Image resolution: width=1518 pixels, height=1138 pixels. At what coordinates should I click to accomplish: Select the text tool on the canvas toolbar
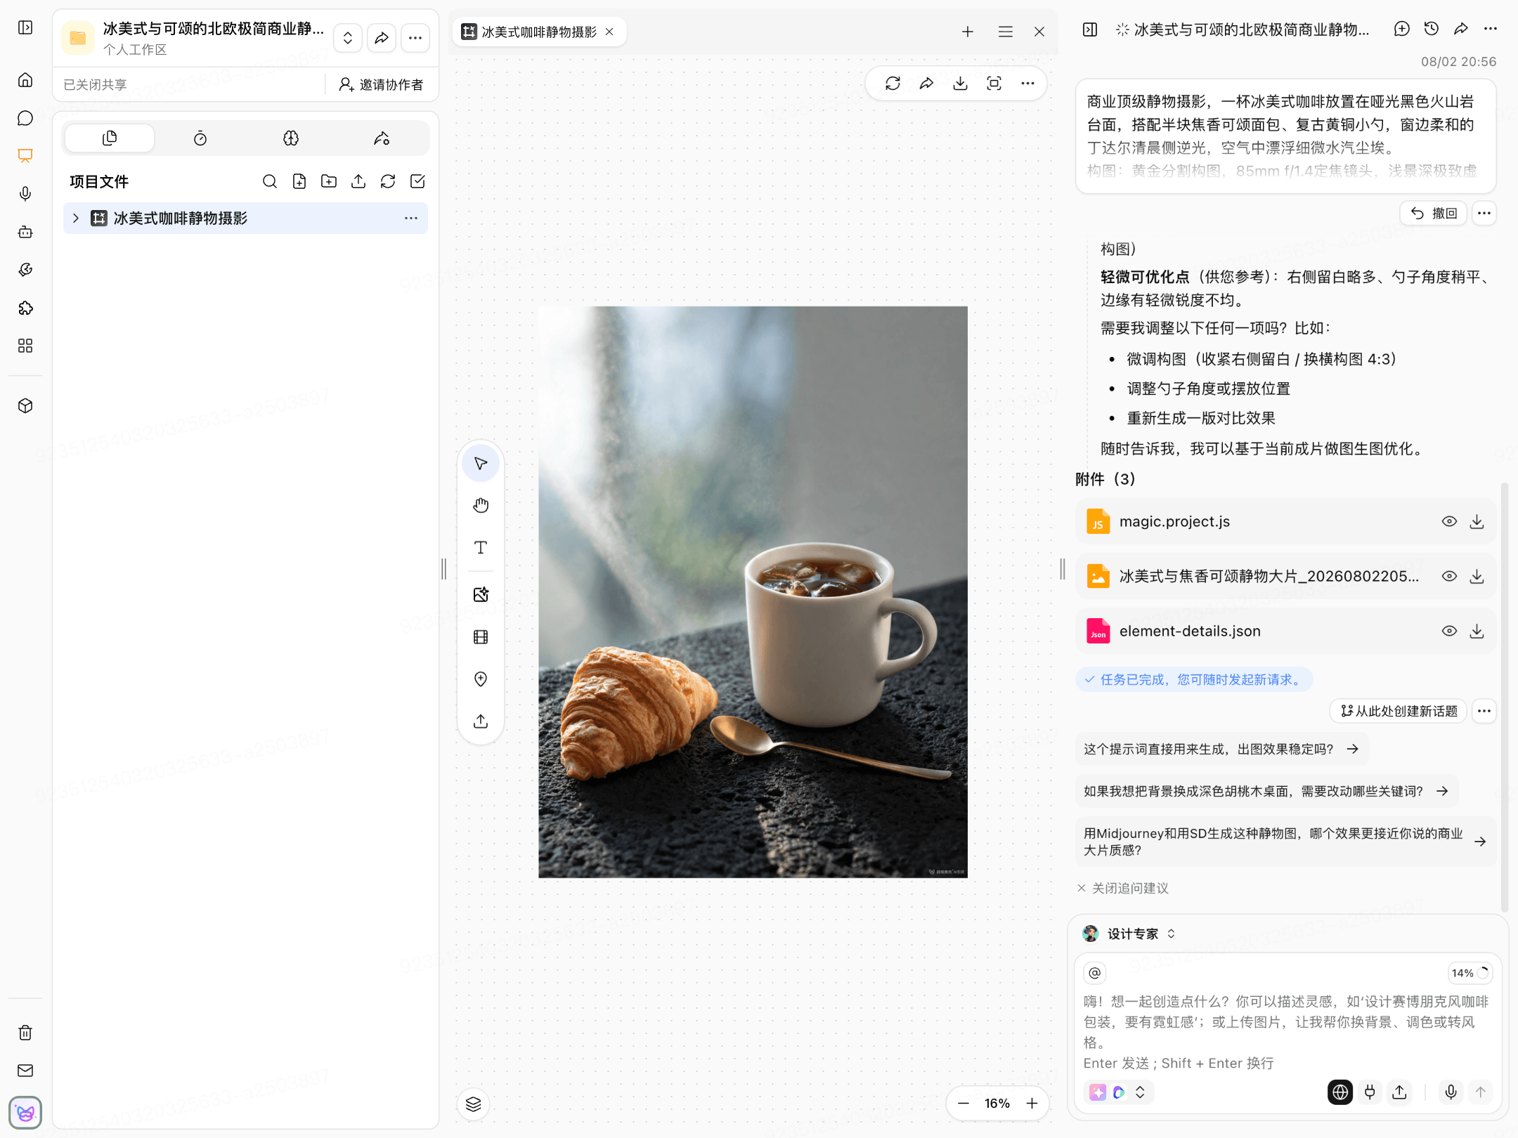point(481,548)
